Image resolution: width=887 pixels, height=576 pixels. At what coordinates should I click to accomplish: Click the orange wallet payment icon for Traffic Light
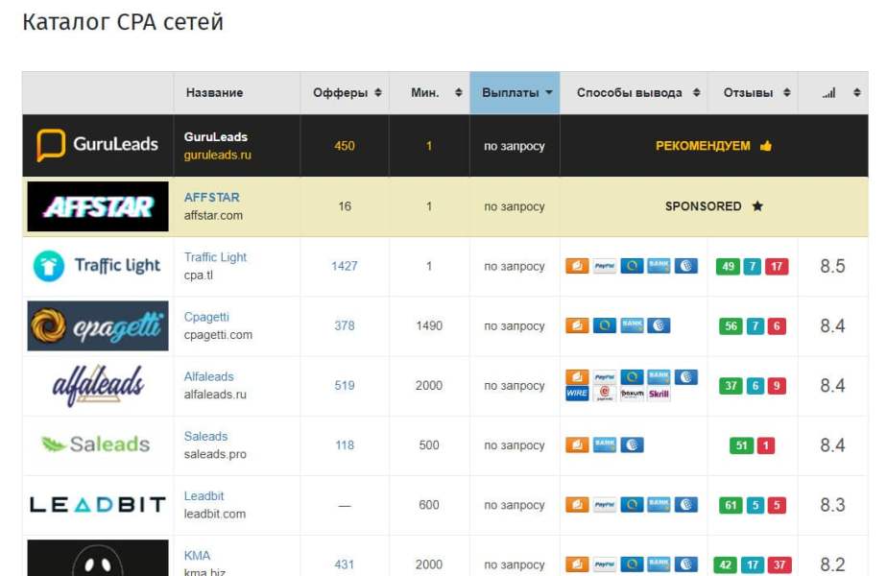577,266
